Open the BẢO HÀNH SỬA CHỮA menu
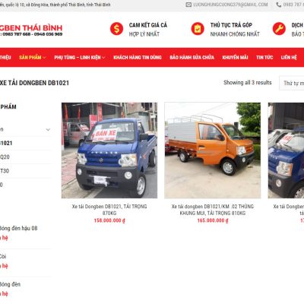 coord(192,58)
